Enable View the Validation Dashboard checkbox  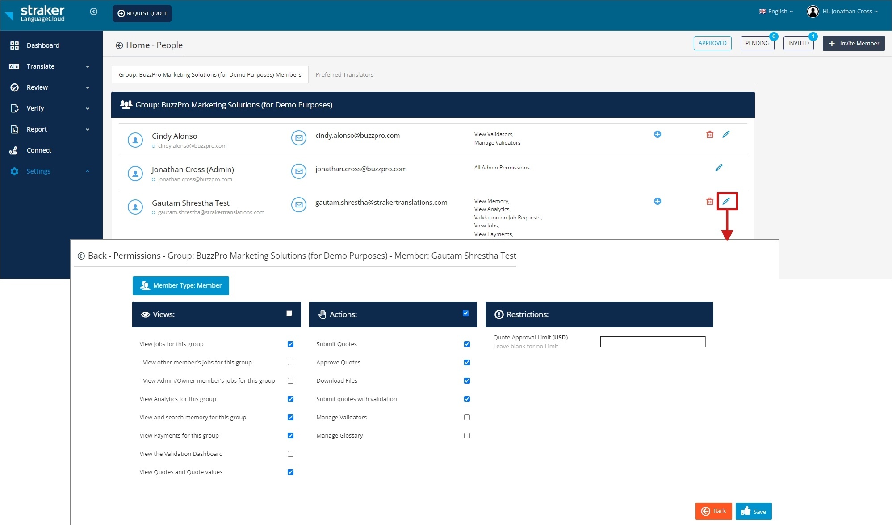(291, 454)
